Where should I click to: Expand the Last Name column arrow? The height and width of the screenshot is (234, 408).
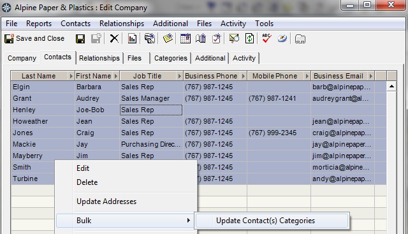[x=71, y=76]
